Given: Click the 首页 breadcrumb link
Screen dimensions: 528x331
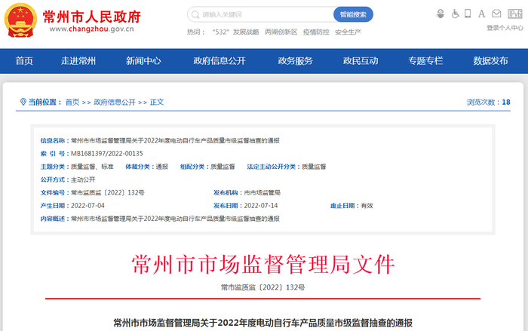Looking at the screenshot, I should click(x=72, y=102).
